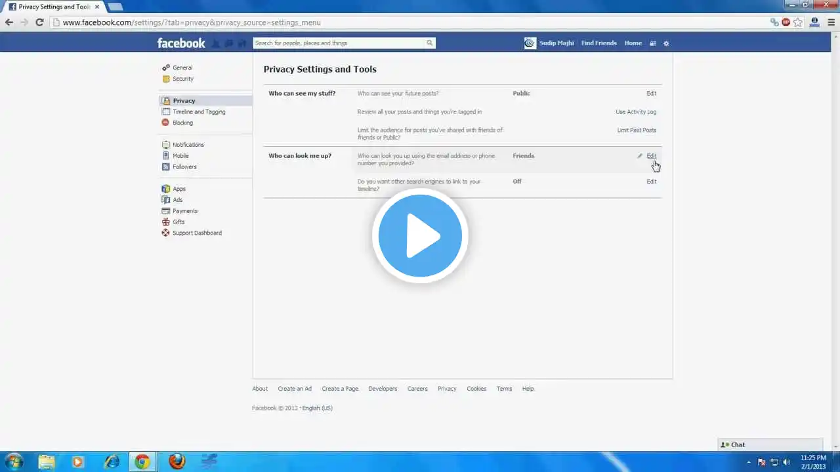The height and width of the screenshot is (472, 840).
Task: Open the friend requests icon in header
Action: click(217, 43)
